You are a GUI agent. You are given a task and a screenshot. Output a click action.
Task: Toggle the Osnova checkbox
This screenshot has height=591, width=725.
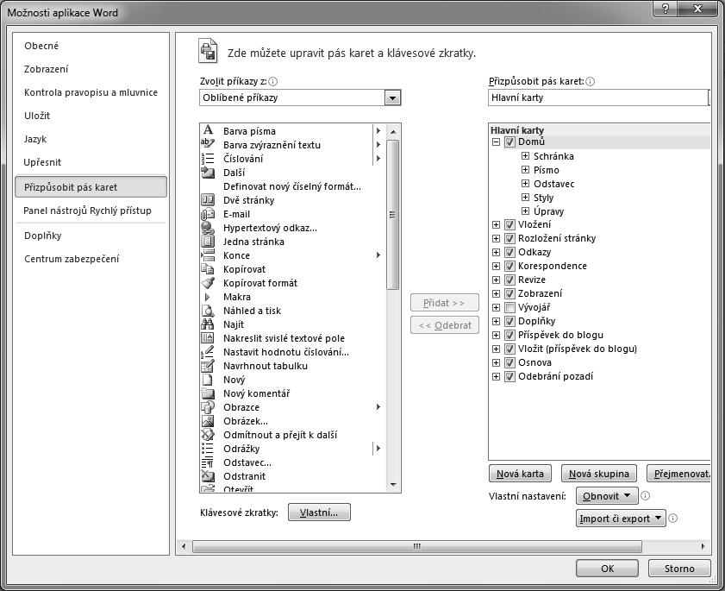(x=509, y=362)
